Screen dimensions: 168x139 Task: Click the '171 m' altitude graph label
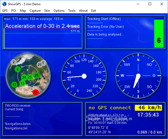point(75,31)
